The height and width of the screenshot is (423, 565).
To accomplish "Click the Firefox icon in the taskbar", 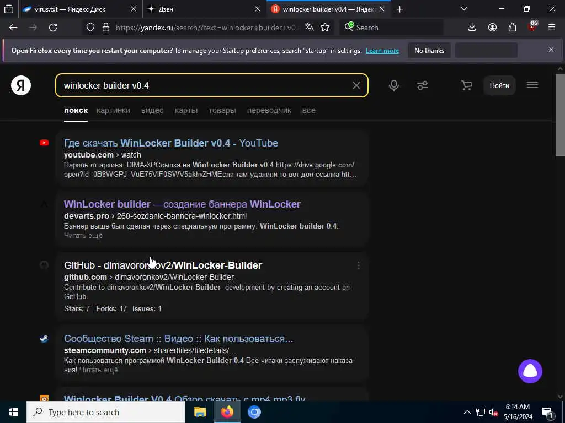I will [x=227, y=412].
